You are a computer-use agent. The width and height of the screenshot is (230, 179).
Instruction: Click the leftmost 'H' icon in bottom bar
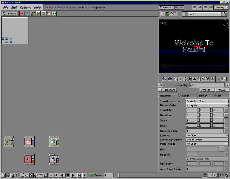(3, 175)
